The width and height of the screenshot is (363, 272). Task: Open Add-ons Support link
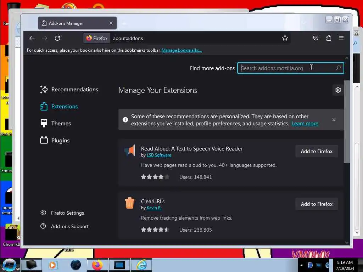coord(65,226)
